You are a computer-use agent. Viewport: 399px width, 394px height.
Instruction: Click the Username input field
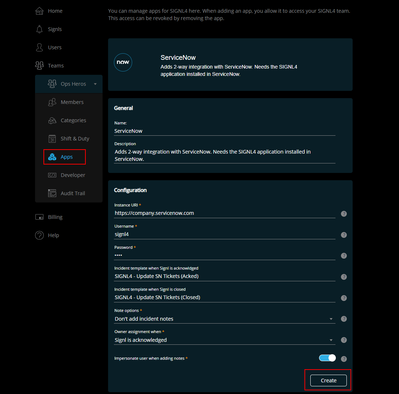[225, 234]
